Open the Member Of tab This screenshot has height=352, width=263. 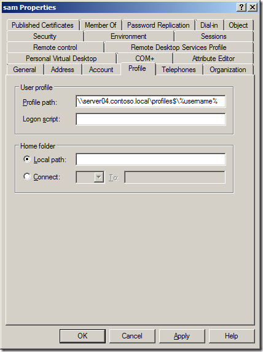(101, 25)
